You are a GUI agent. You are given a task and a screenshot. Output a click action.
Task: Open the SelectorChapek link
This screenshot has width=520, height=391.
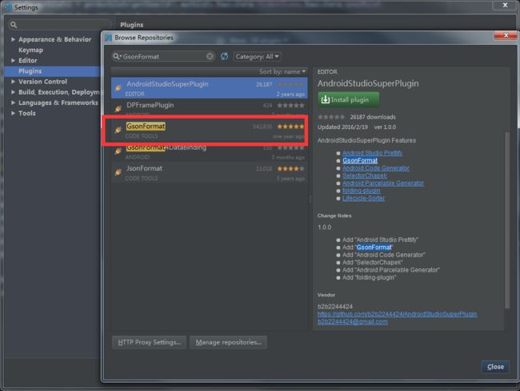click(x=365, y=175)
